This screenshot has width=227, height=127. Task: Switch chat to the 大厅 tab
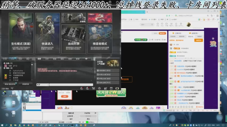point(47,59)
